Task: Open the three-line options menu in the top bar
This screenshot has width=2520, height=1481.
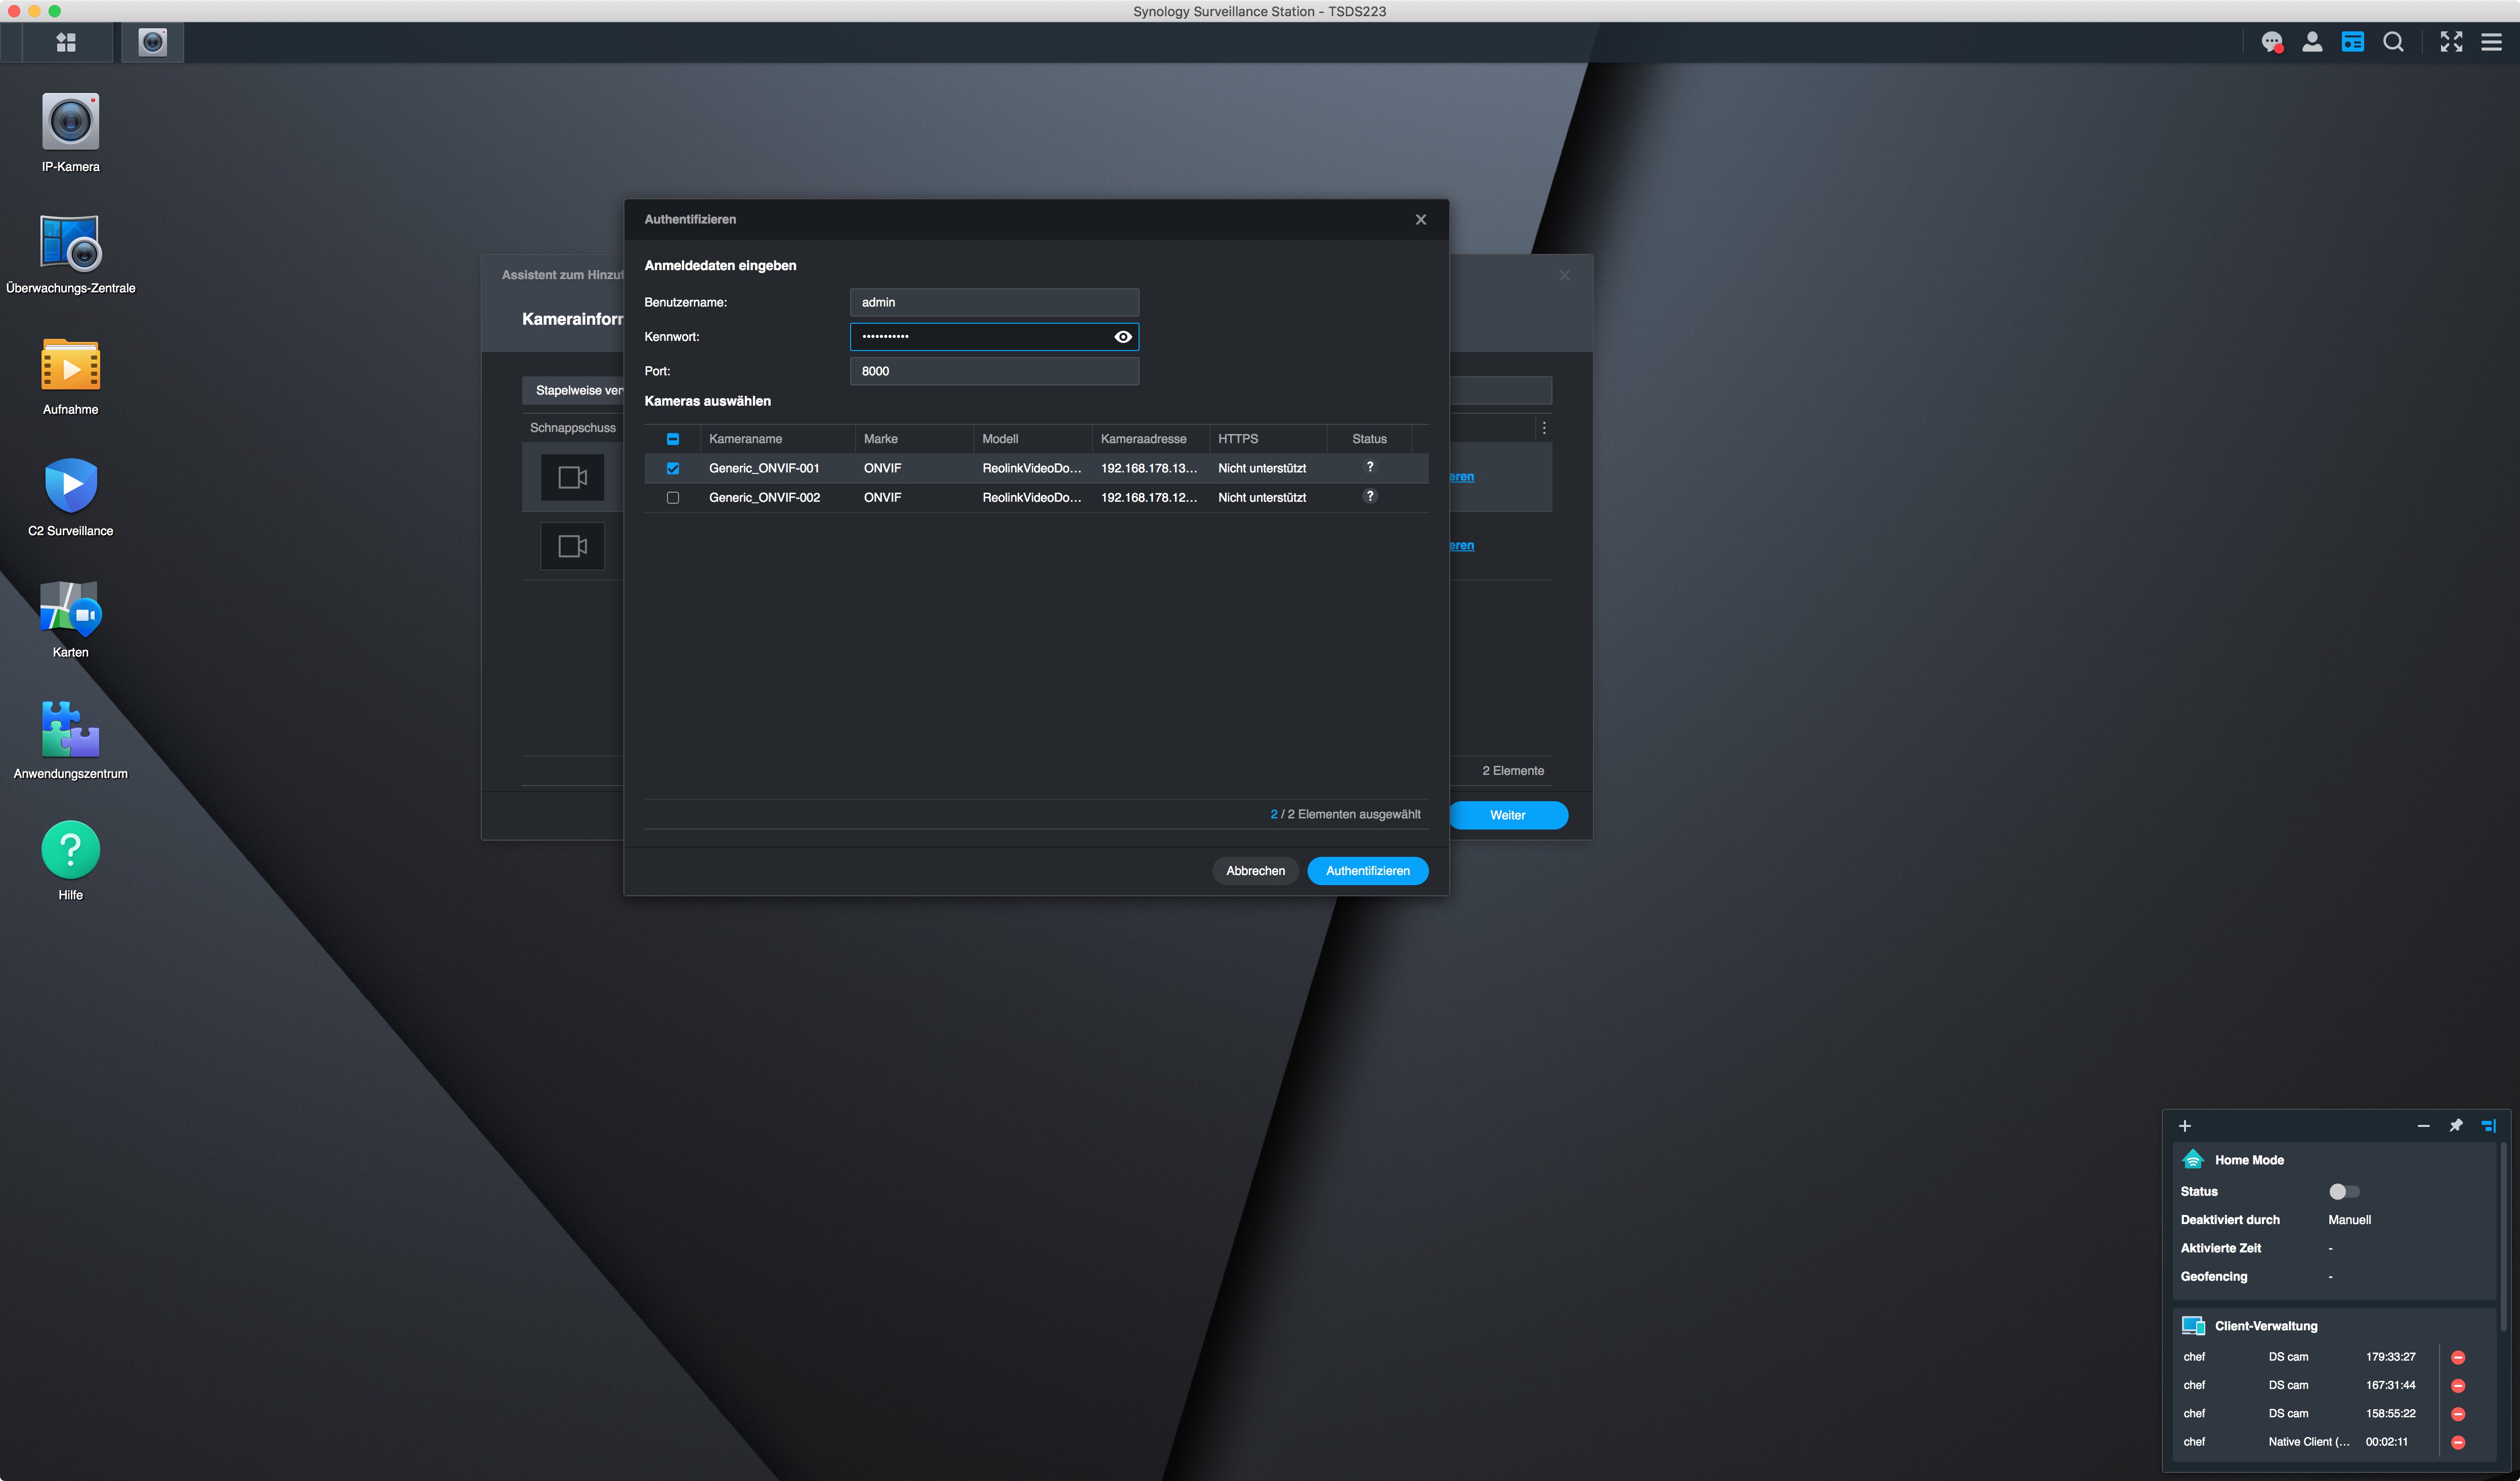Action: (2491, 42)
